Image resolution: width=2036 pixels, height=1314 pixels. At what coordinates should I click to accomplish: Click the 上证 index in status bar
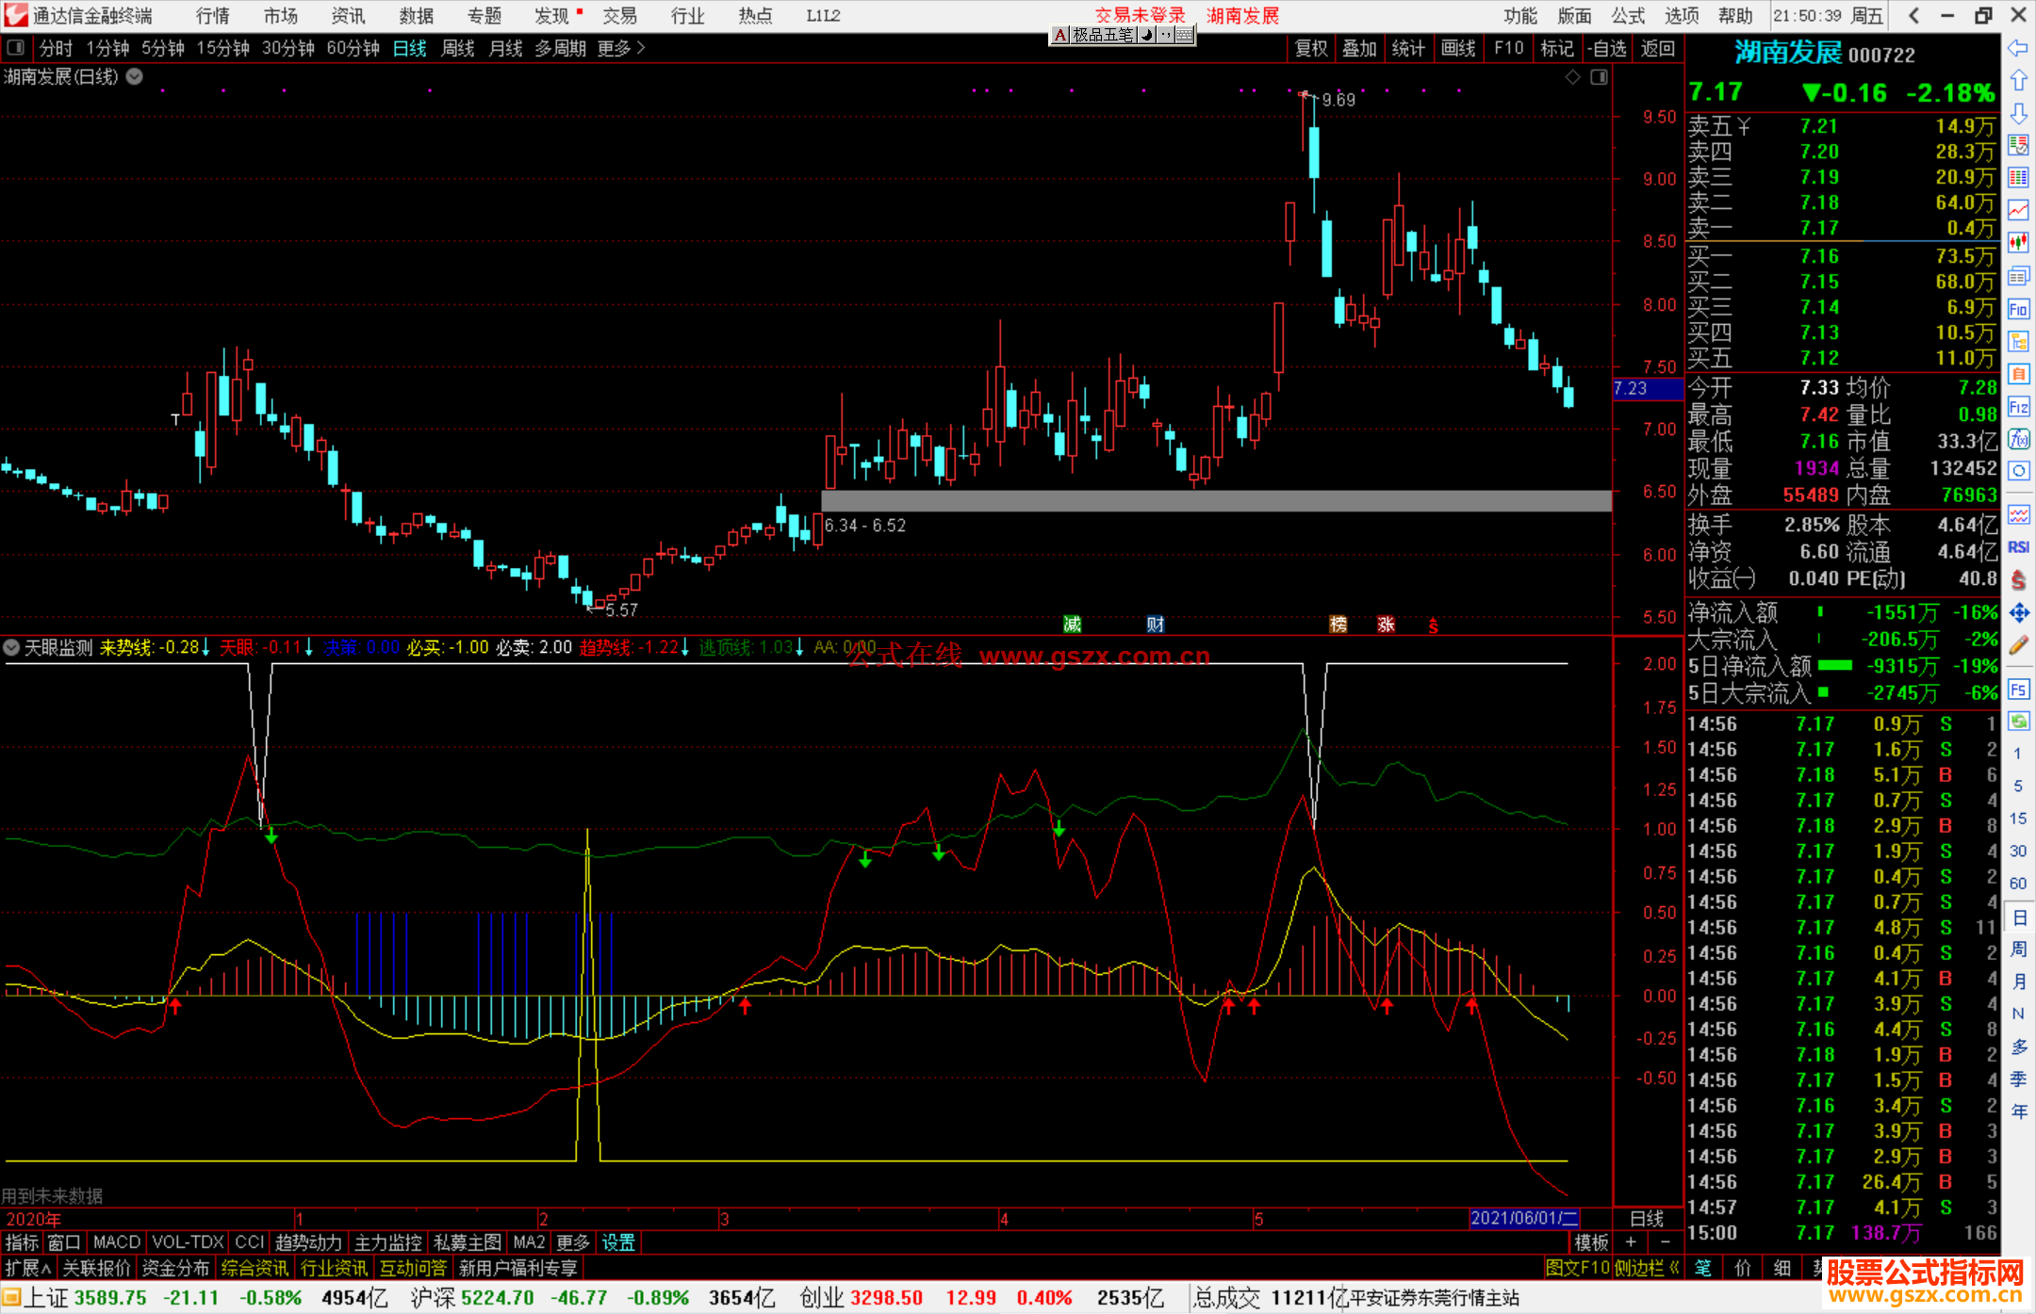(45, 1298)
